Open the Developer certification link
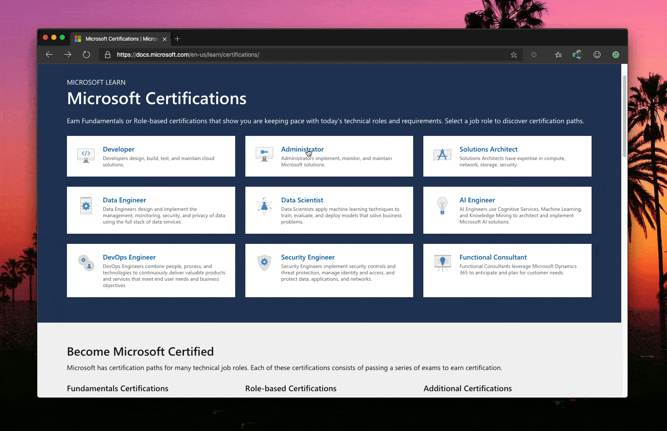Image resolution: width=667 pixels, height=431 pixels. click(x=119, y=149)
